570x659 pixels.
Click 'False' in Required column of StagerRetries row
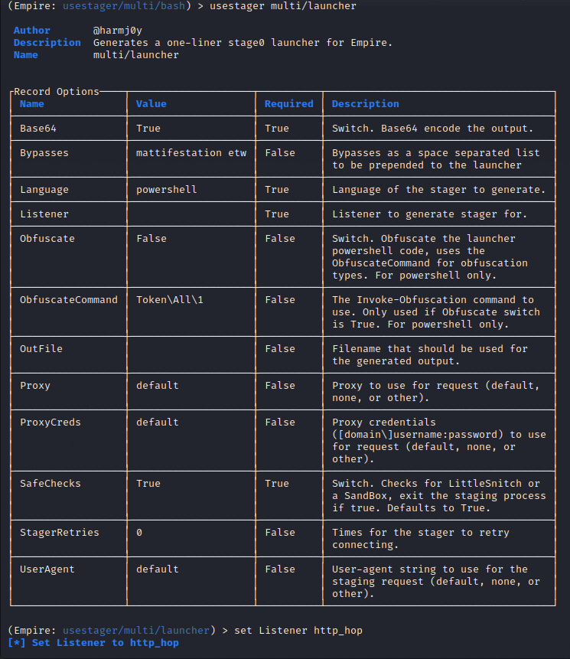[x=280, y=533]
